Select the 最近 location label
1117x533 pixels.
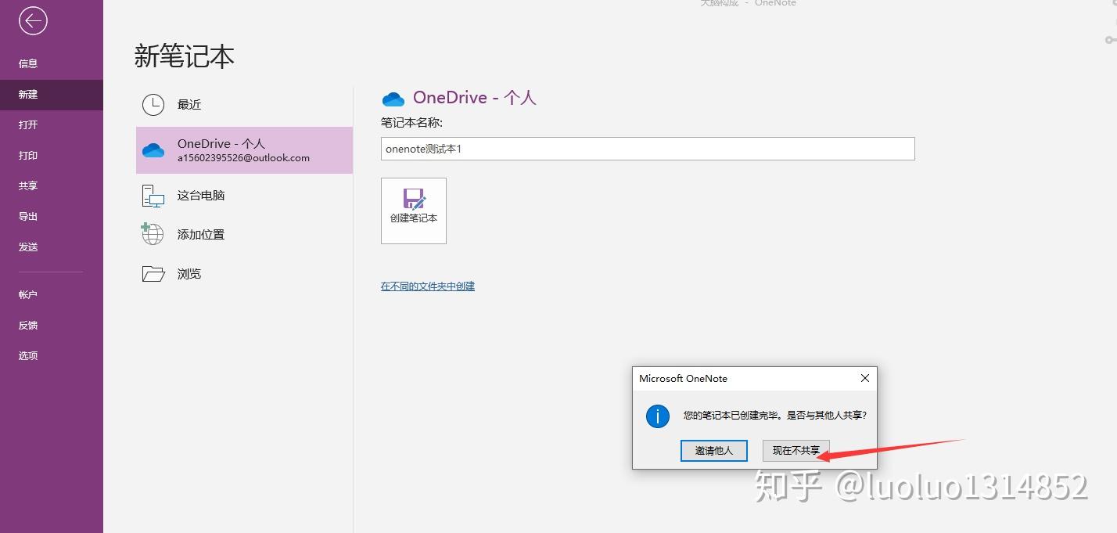point(189,104)
